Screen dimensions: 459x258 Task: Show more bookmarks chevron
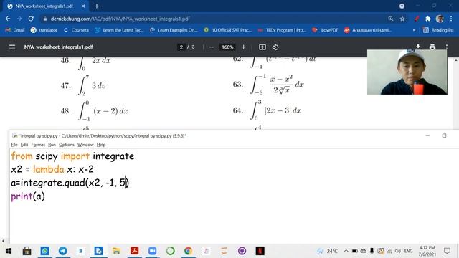click(x=414, y=30)
